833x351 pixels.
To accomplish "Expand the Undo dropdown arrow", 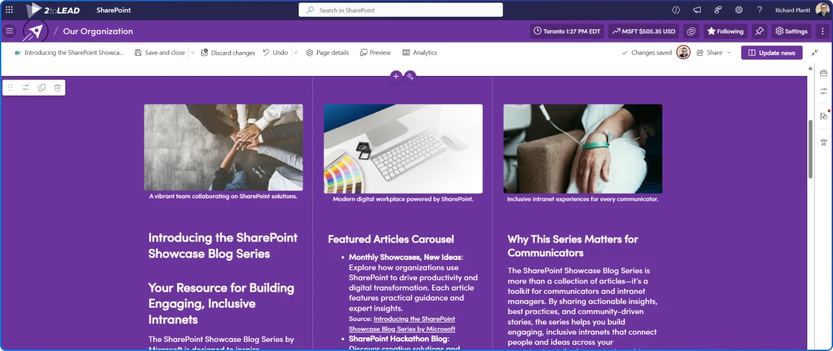I will (x=295, y=53).
